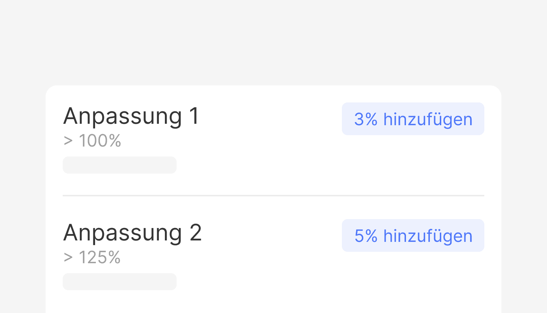Click the "5% hinzufügen" button for Anpassung 2

pyautogui.click(x=413, y=235)
